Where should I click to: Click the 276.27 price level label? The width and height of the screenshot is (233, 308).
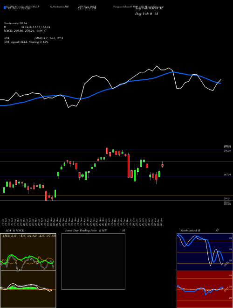[227, 151]
